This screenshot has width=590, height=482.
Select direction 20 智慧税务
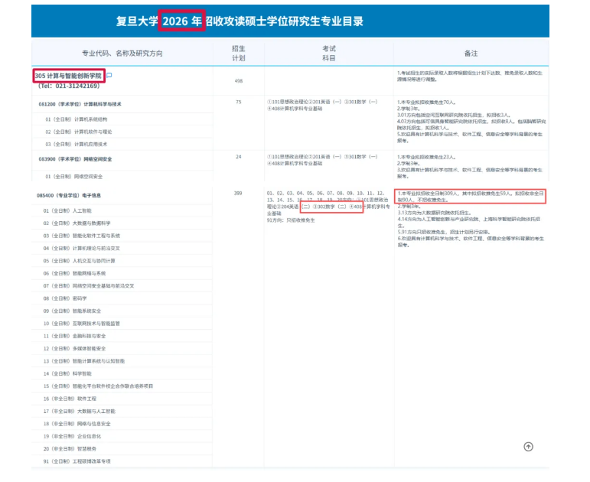[70, 449]
